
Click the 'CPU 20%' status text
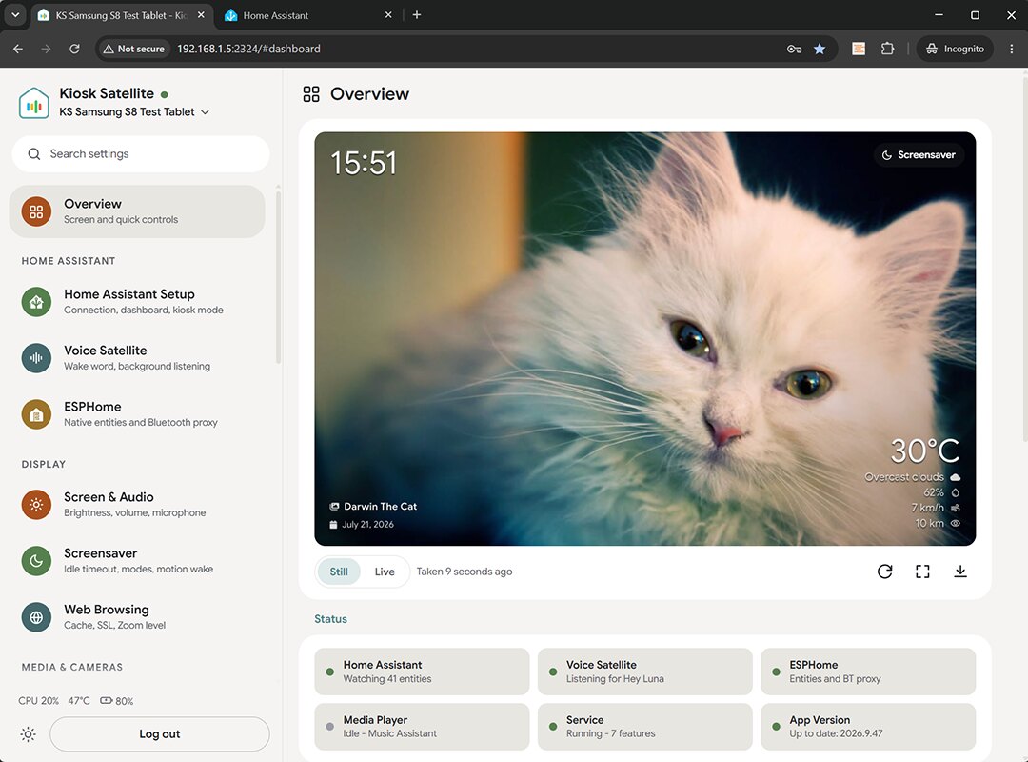(38, 700)
